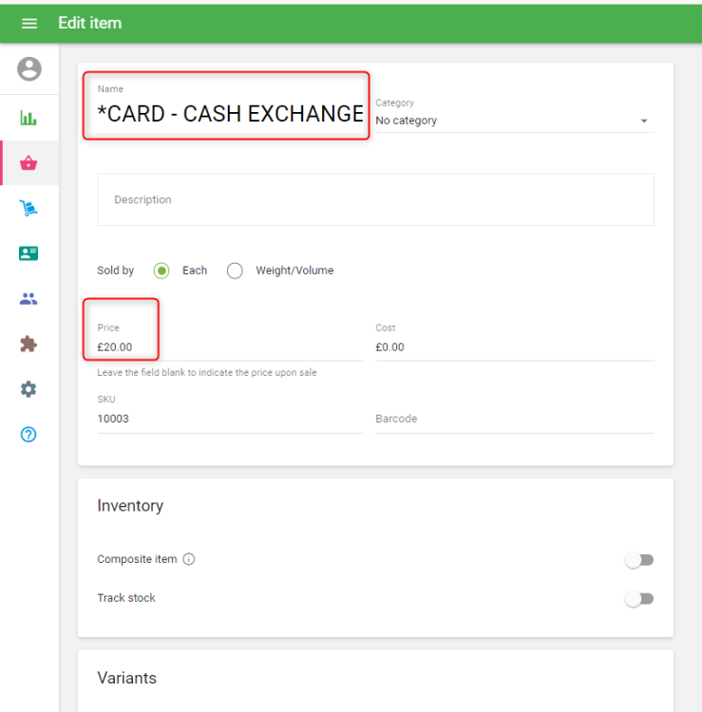Click the user account avatar icon
The image size is (702, 712).
tap(29, 68)
